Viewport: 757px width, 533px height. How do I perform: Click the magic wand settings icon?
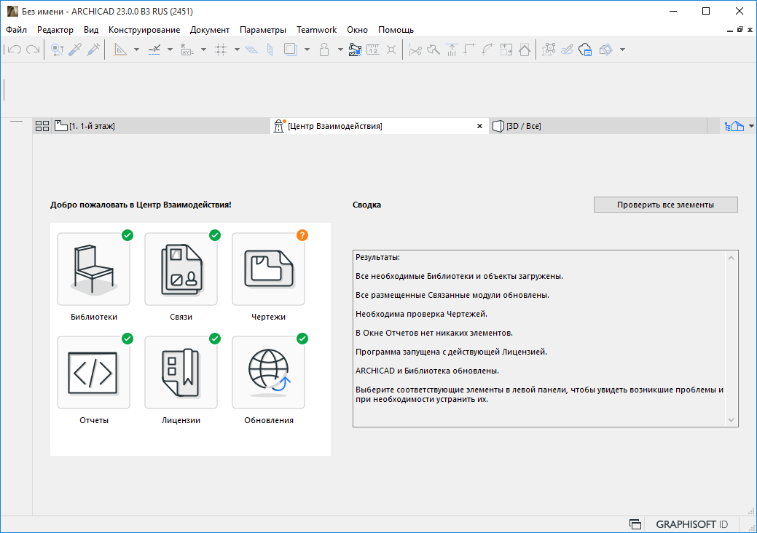click(355, 50)
